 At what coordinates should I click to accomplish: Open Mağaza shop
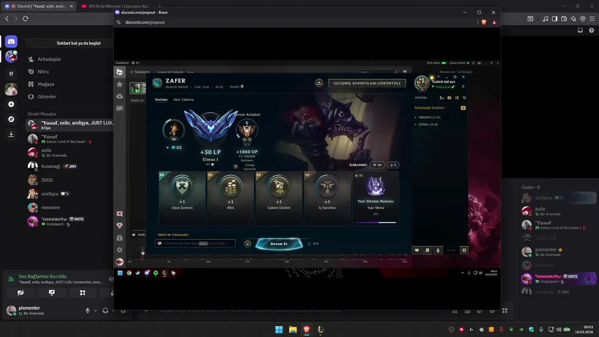pyautogui.click(x=69, y=84)
